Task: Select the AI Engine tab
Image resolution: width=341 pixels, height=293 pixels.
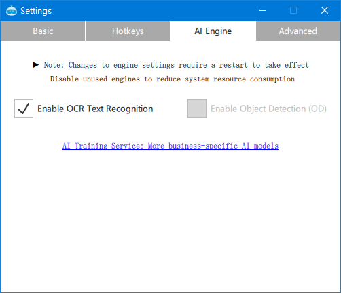Action: click(213, 31)
